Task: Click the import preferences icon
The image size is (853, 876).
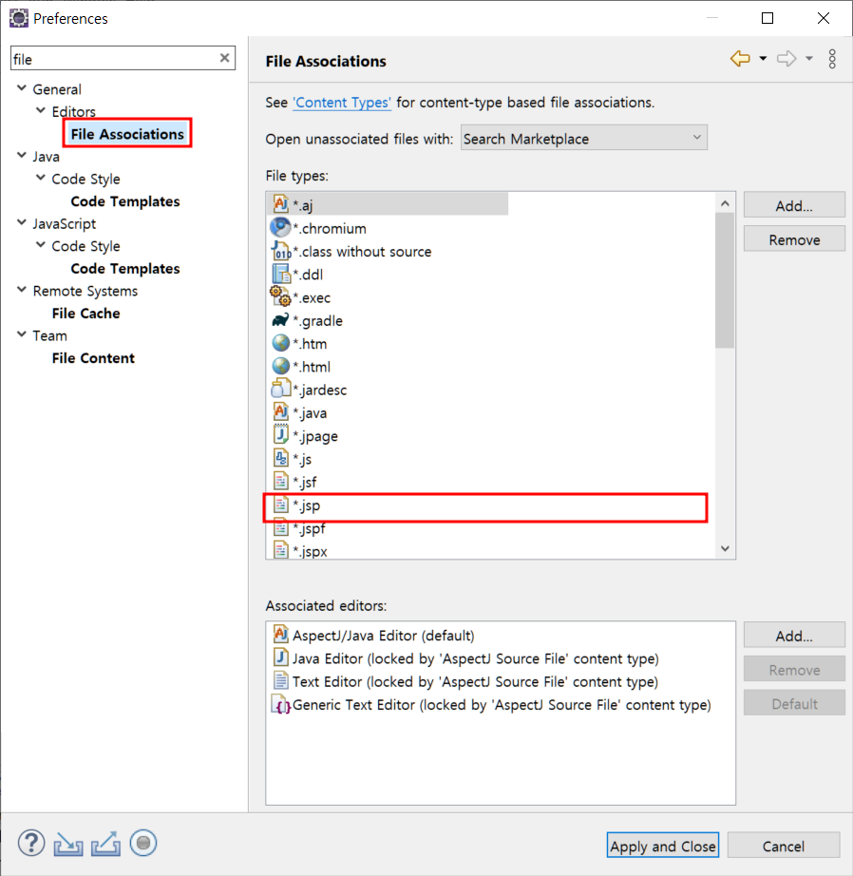Action: click(x=68, y=844)
